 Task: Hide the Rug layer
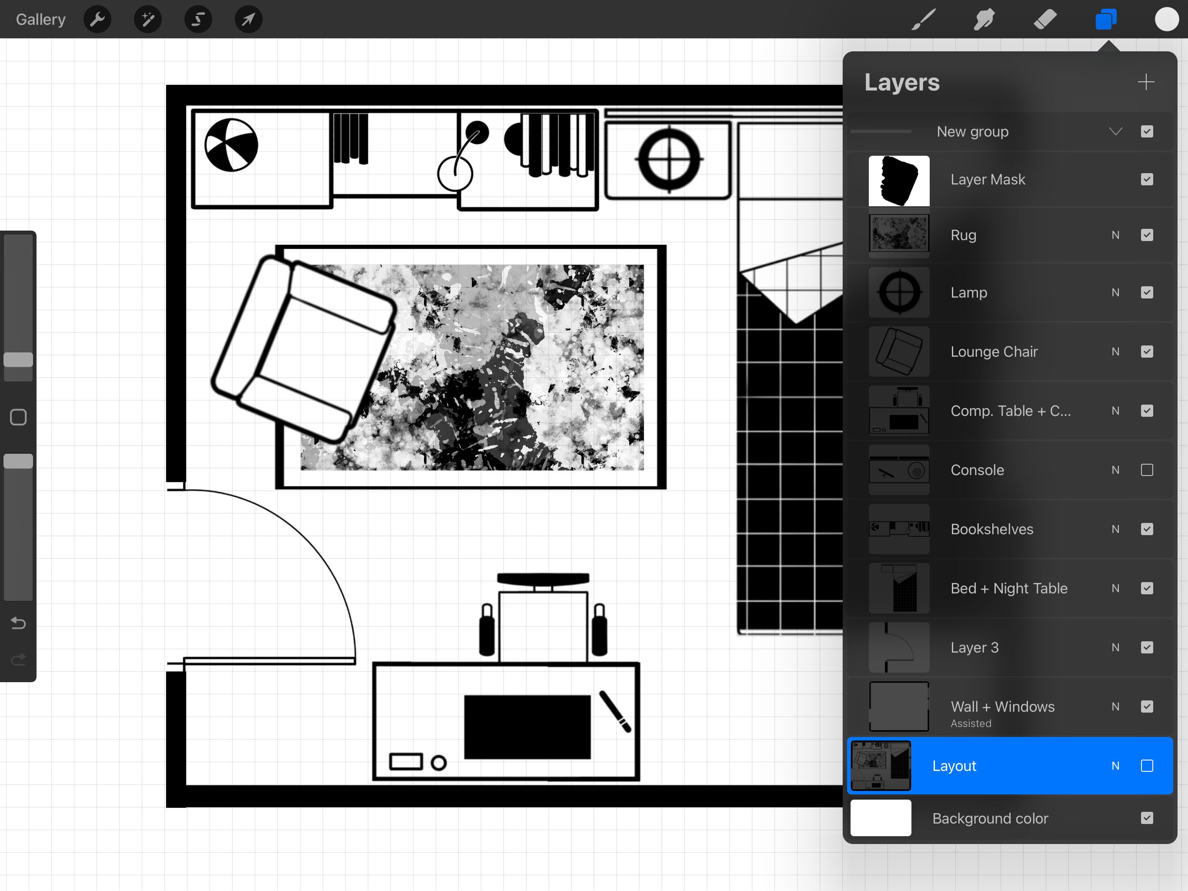1147,235
